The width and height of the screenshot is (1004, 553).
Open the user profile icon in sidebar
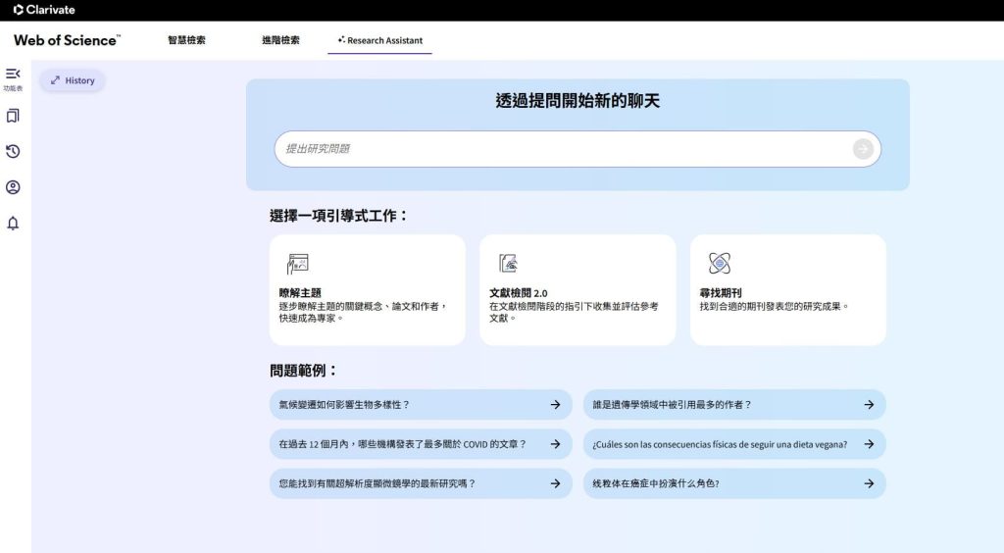click(x=13, y=187)
